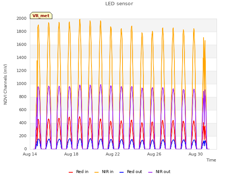Image resolution: width=239 pixels, height=179 pixels.
Task: Click the 1600 y-axis tick label
Action: tap(22, 45)
